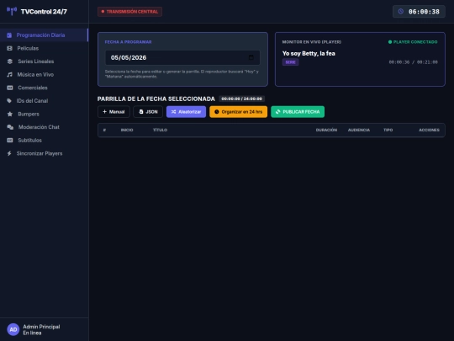
Task: Click the Películas film icon
Action: 9,48
